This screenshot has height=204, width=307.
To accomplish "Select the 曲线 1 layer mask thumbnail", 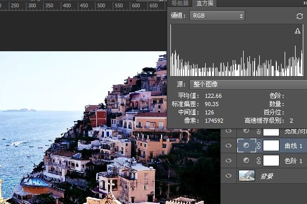I will (x=271, y=145).
